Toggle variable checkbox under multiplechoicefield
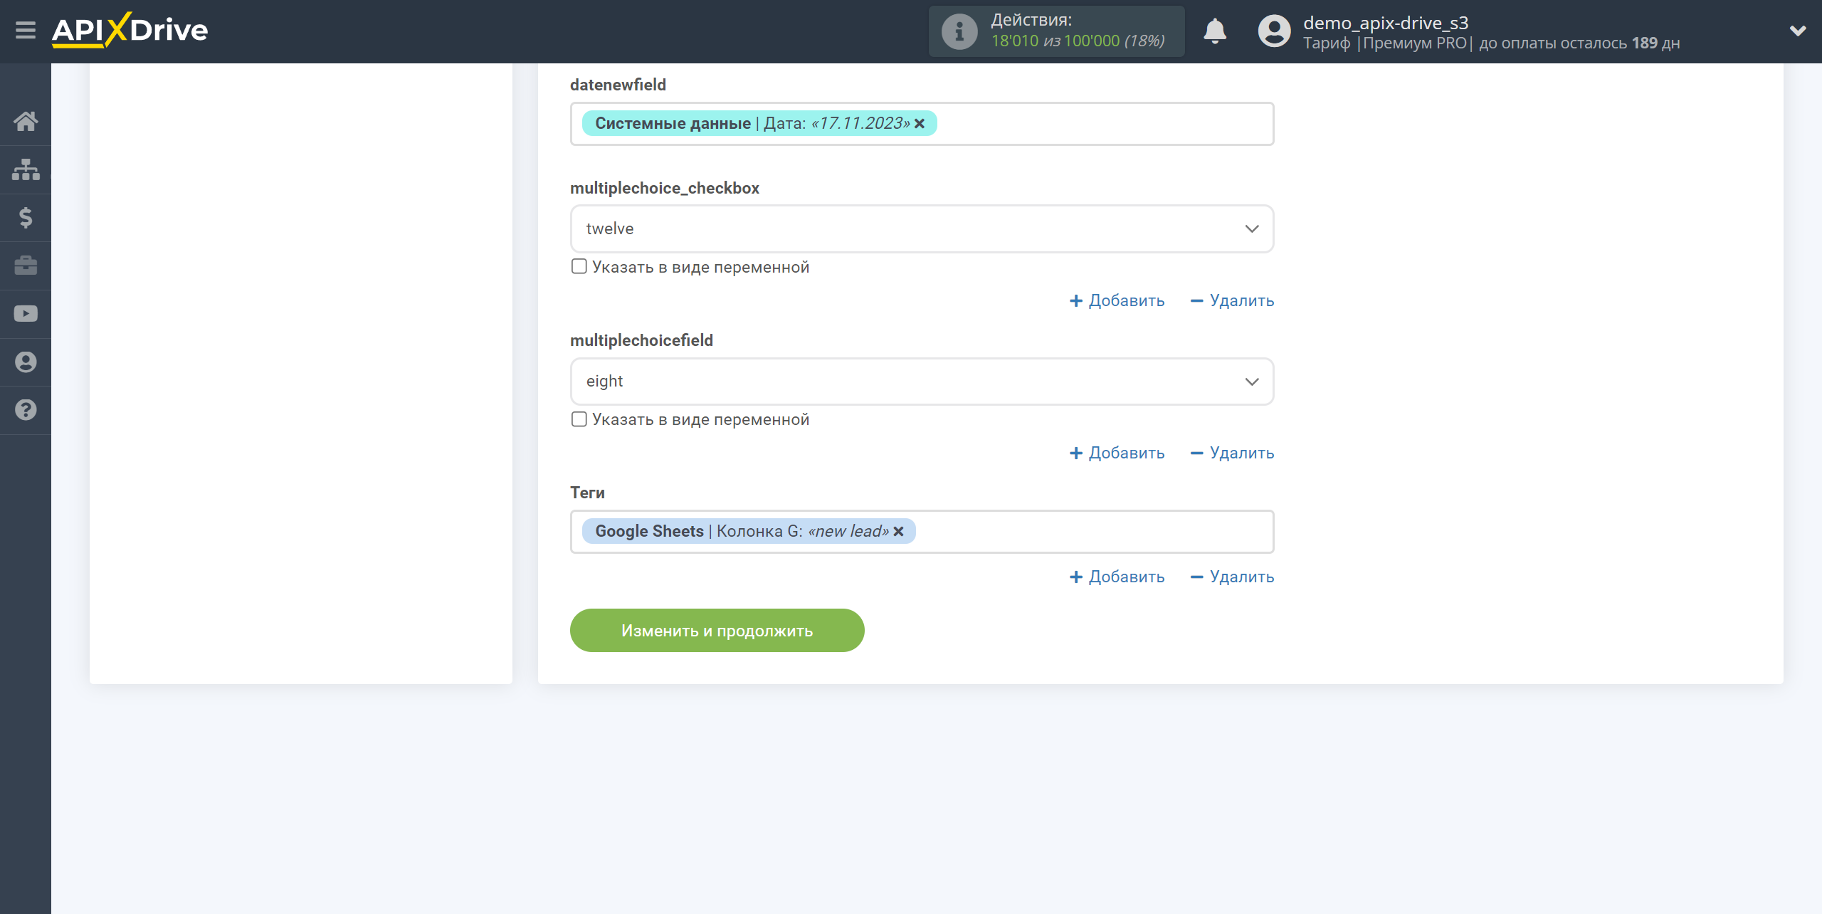 point(579,419)
